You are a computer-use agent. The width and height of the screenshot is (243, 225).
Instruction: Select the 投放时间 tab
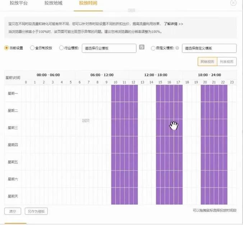pyautogui.click(x=88, y=3)
